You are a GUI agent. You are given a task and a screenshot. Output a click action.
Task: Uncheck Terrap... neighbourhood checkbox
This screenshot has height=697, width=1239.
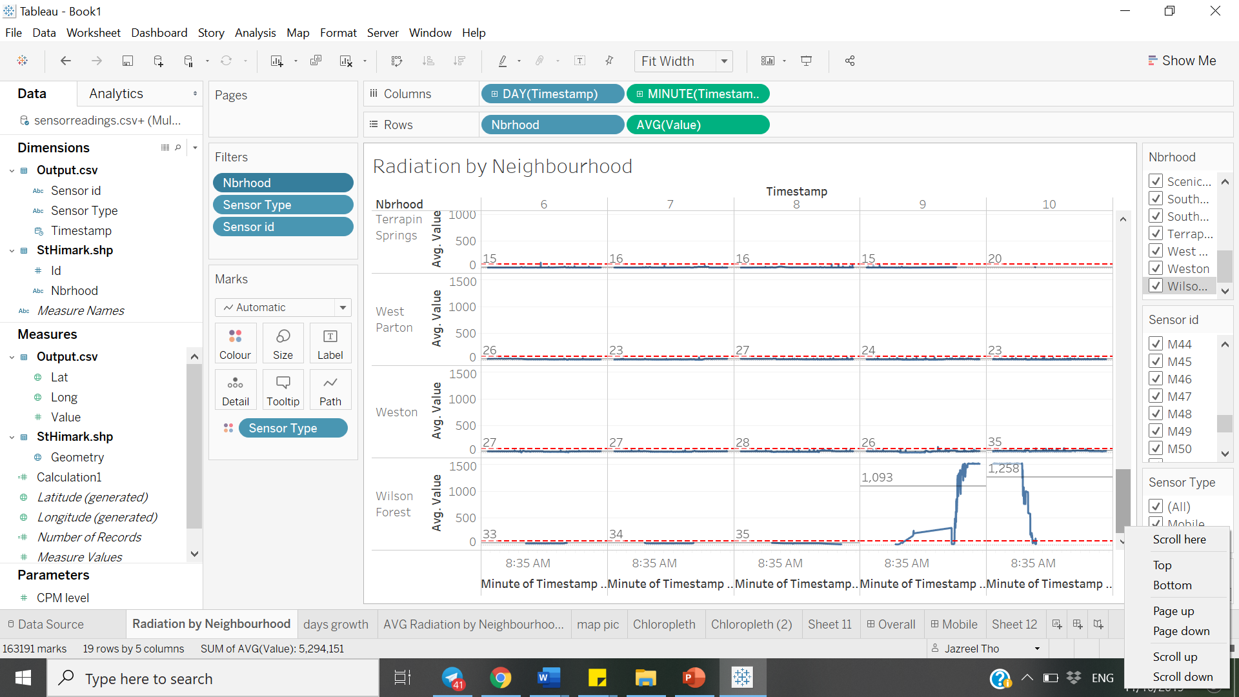pos(1156,234)
